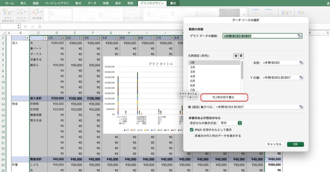The height and width of the screenshot is (172, 330).
Task: Click series list scrollbar
Action: tap(242, 71)
